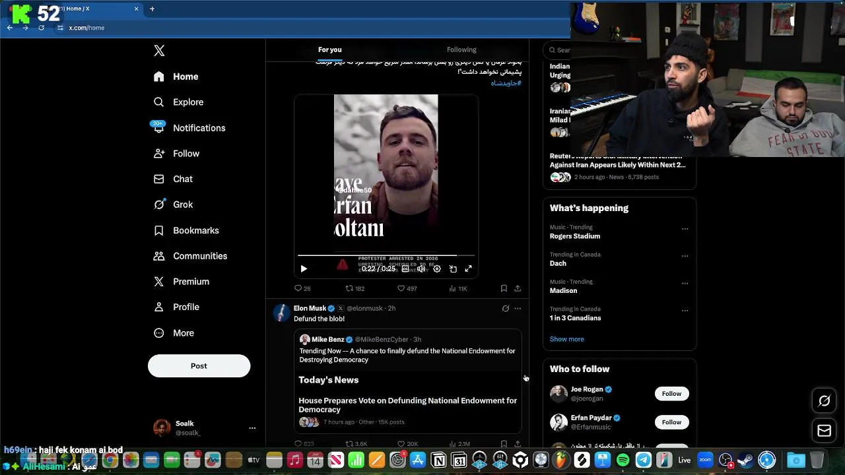Open more options for Rogers Stadium trend
The width and height of the screenshot is (845, 475).
[x=685, y=229]
